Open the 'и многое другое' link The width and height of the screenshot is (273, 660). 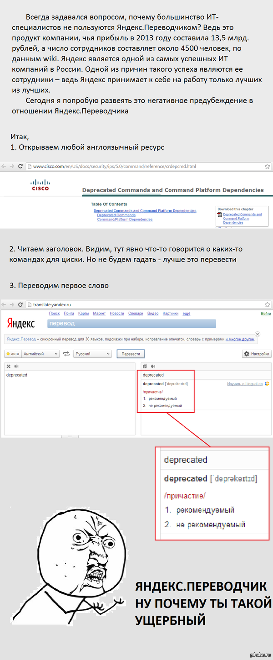pyautogui.click(x=240, y=340)
